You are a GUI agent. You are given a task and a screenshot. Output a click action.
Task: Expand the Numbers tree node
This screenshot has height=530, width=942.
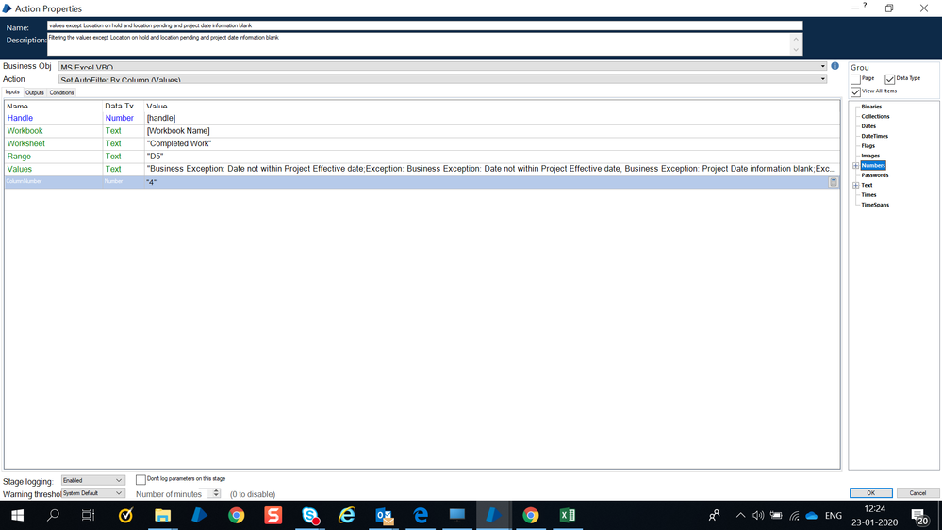coord(855,165)
